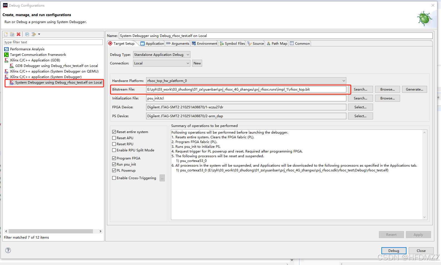Open the Debug Type dropdown
This screenshot has width=441, height=265.
162,55
